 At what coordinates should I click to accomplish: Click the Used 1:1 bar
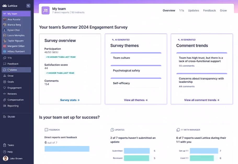coord(202,158)
